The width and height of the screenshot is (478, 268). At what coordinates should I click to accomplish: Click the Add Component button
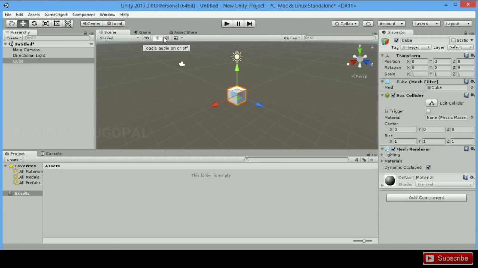tap(426, 198)
